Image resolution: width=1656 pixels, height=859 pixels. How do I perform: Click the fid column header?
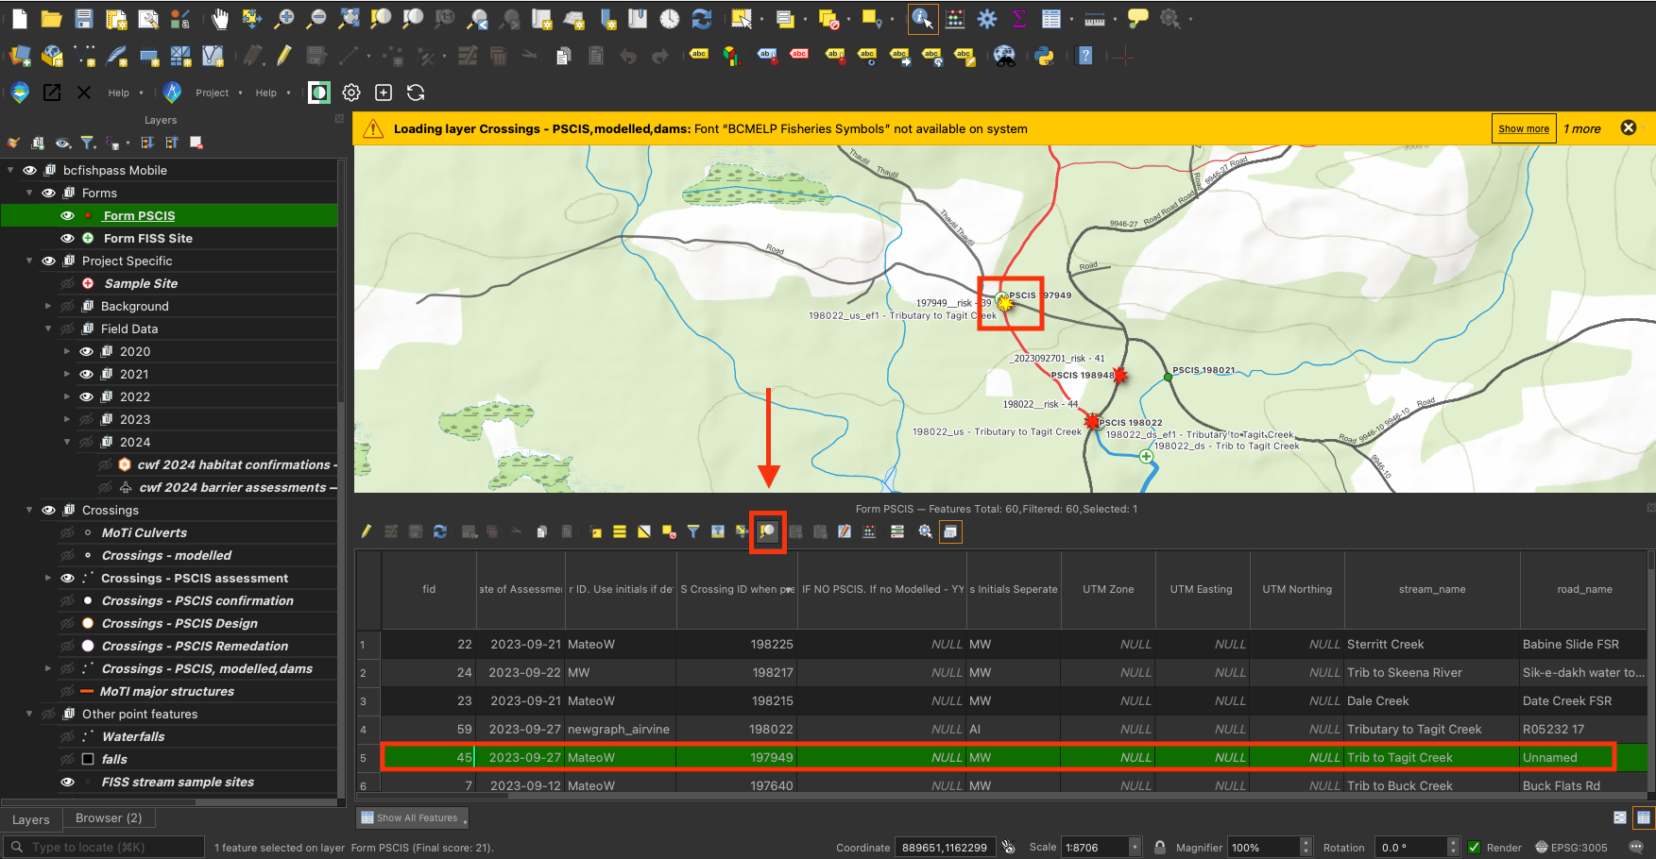[429, 589]
